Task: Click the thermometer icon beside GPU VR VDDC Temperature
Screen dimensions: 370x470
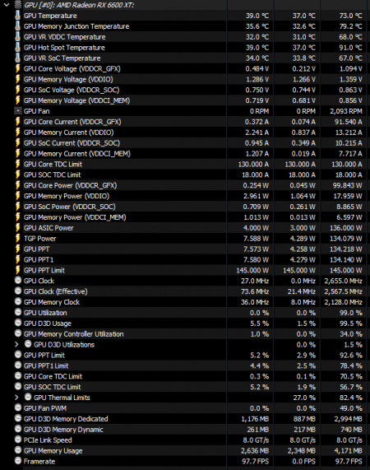Action: coord(17,37)
